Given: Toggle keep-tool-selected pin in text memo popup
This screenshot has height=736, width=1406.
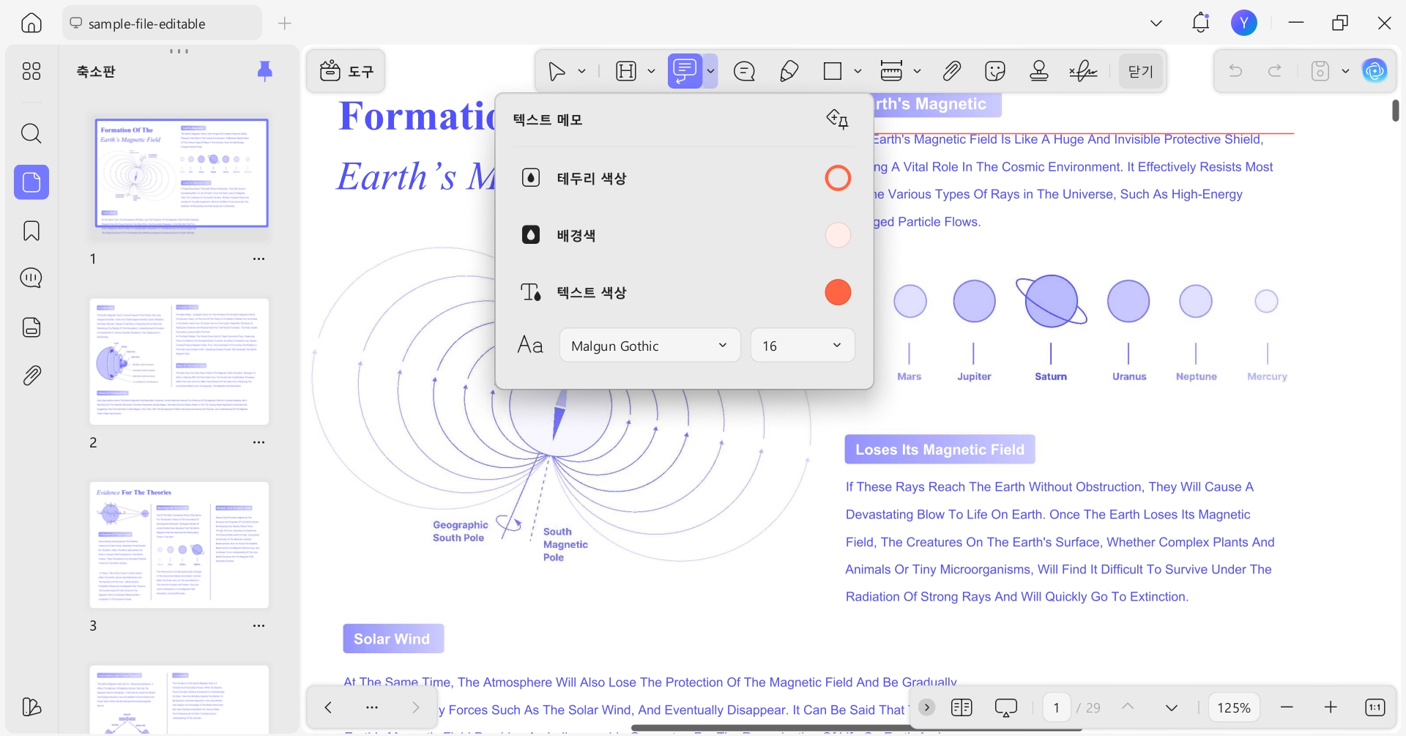Looking at the screenshot, I should [x=837, y=119].
